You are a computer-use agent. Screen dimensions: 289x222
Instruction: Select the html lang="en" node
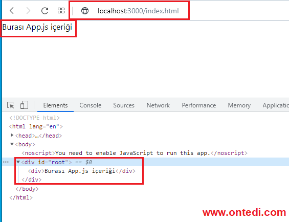pos(36,126)
